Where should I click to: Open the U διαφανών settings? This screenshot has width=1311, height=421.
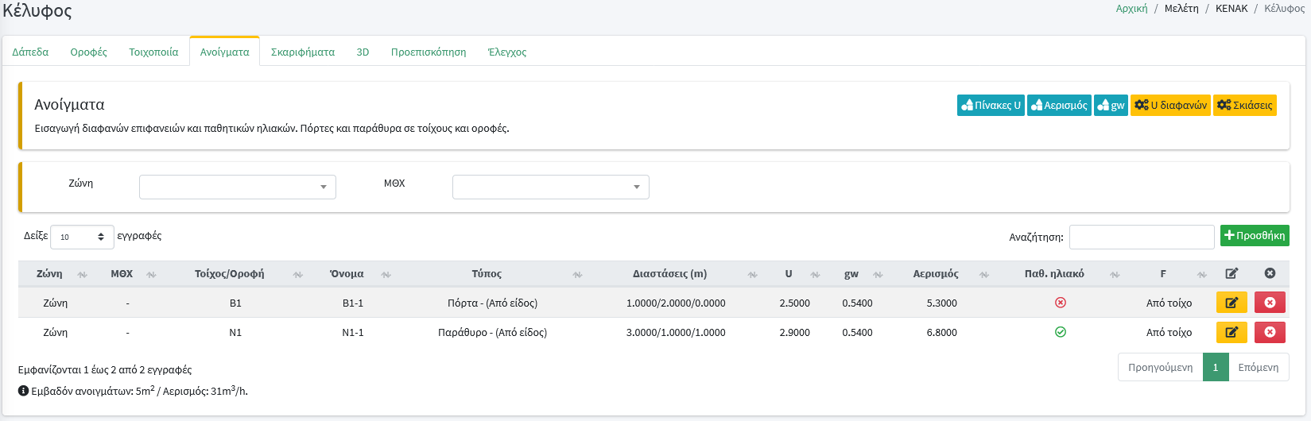1170,105
